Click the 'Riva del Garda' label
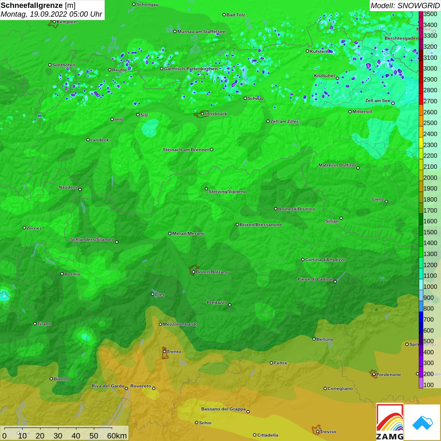This screenshot has height=441, width=441. (108, 386)
